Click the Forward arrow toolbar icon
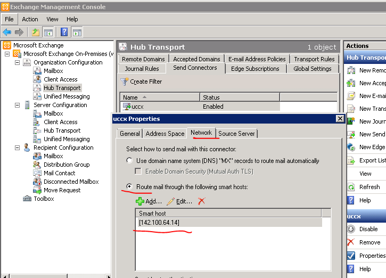The height and width of the screenshot is (278, 386). click(19, 32)
